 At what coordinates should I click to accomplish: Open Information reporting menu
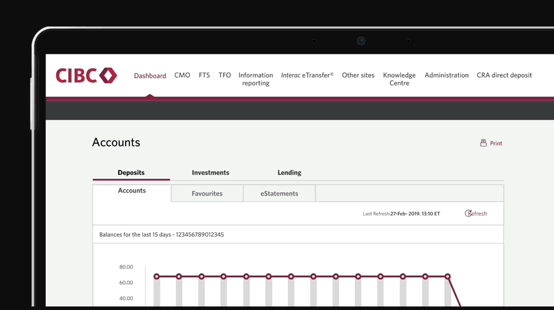(x=256, y=79)
